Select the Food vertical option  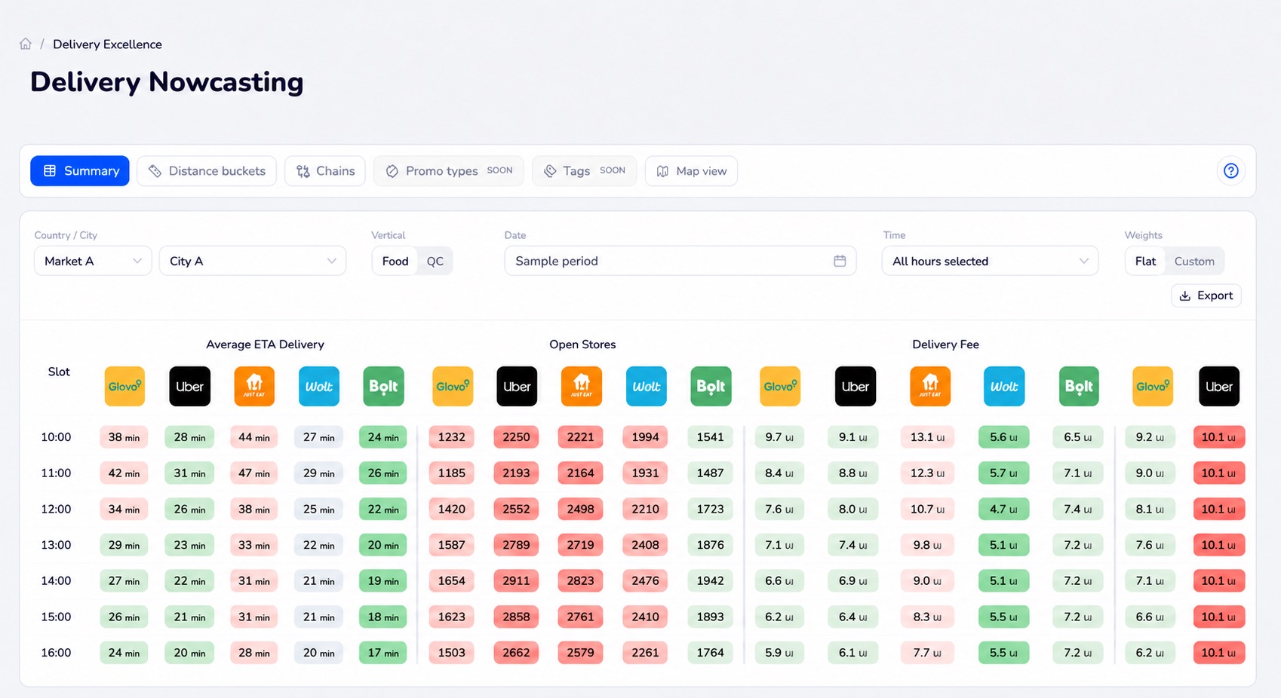[x=395, y=261]
